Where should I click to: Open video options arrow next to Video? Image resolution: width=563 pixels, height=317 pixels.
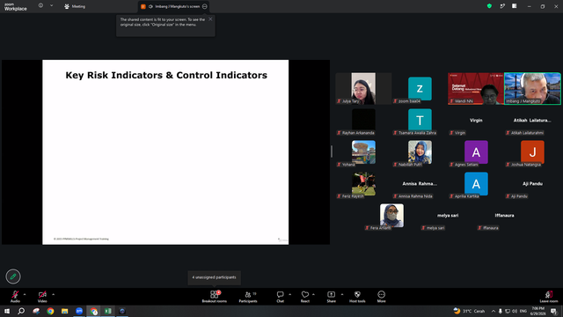pyautogui.click(x=53, y=294)
